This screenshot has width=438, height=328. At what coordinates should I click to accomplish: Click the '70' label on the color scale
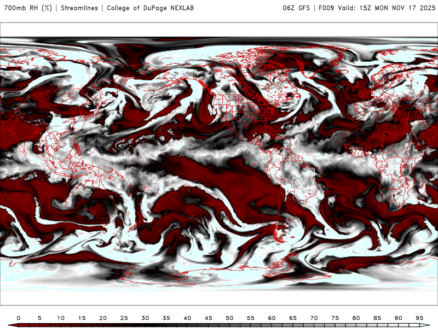[x=314, y=318]
